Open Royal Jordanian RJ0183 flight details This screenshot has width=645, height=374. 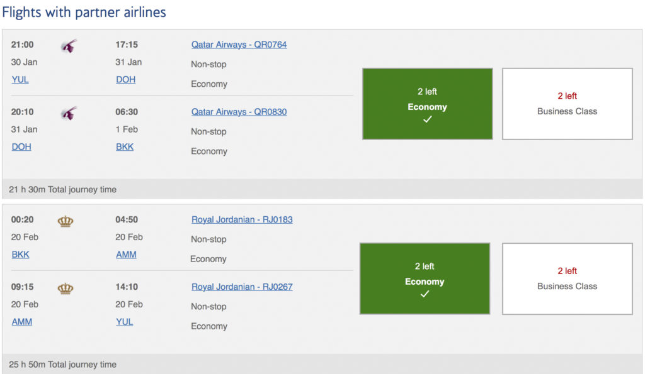[242, 219]
